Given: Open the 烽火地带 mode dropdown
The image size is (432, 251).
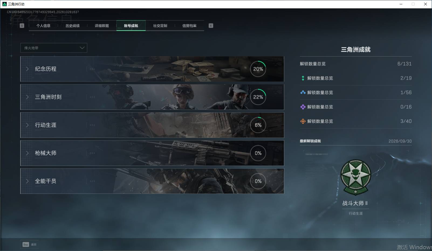Looking at the screenshot, I should pyautogui.click(x=54, y=48).
